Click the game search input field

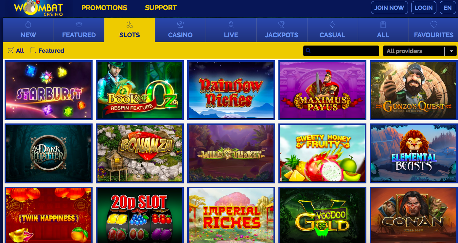tap(341, 51)
